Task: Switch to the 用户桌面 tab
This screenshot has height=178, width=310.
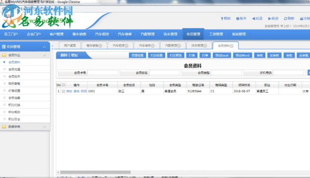Action: (x=70, y=46)
